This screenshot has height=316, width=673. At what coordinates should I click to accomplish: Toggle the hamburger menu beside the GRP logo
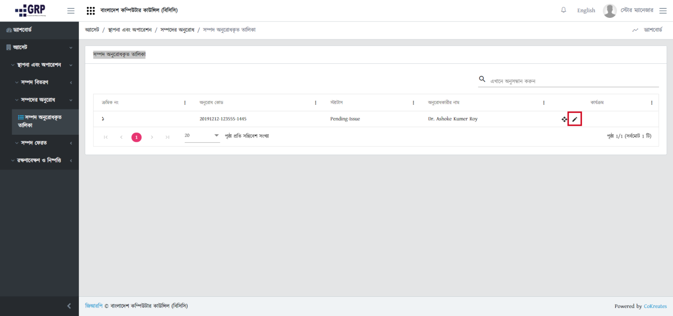[71, 11]
